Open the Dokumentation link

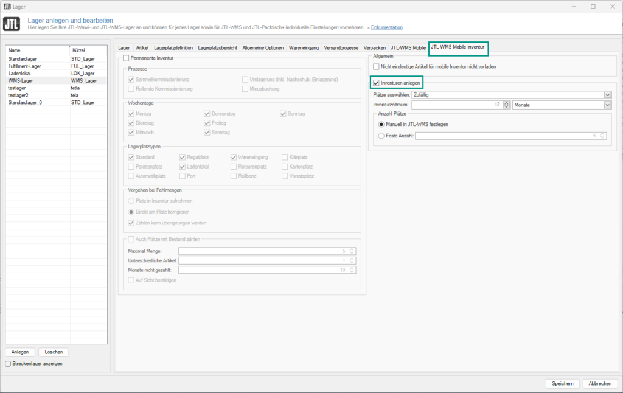pyautogui.click(x=386, y=28)
